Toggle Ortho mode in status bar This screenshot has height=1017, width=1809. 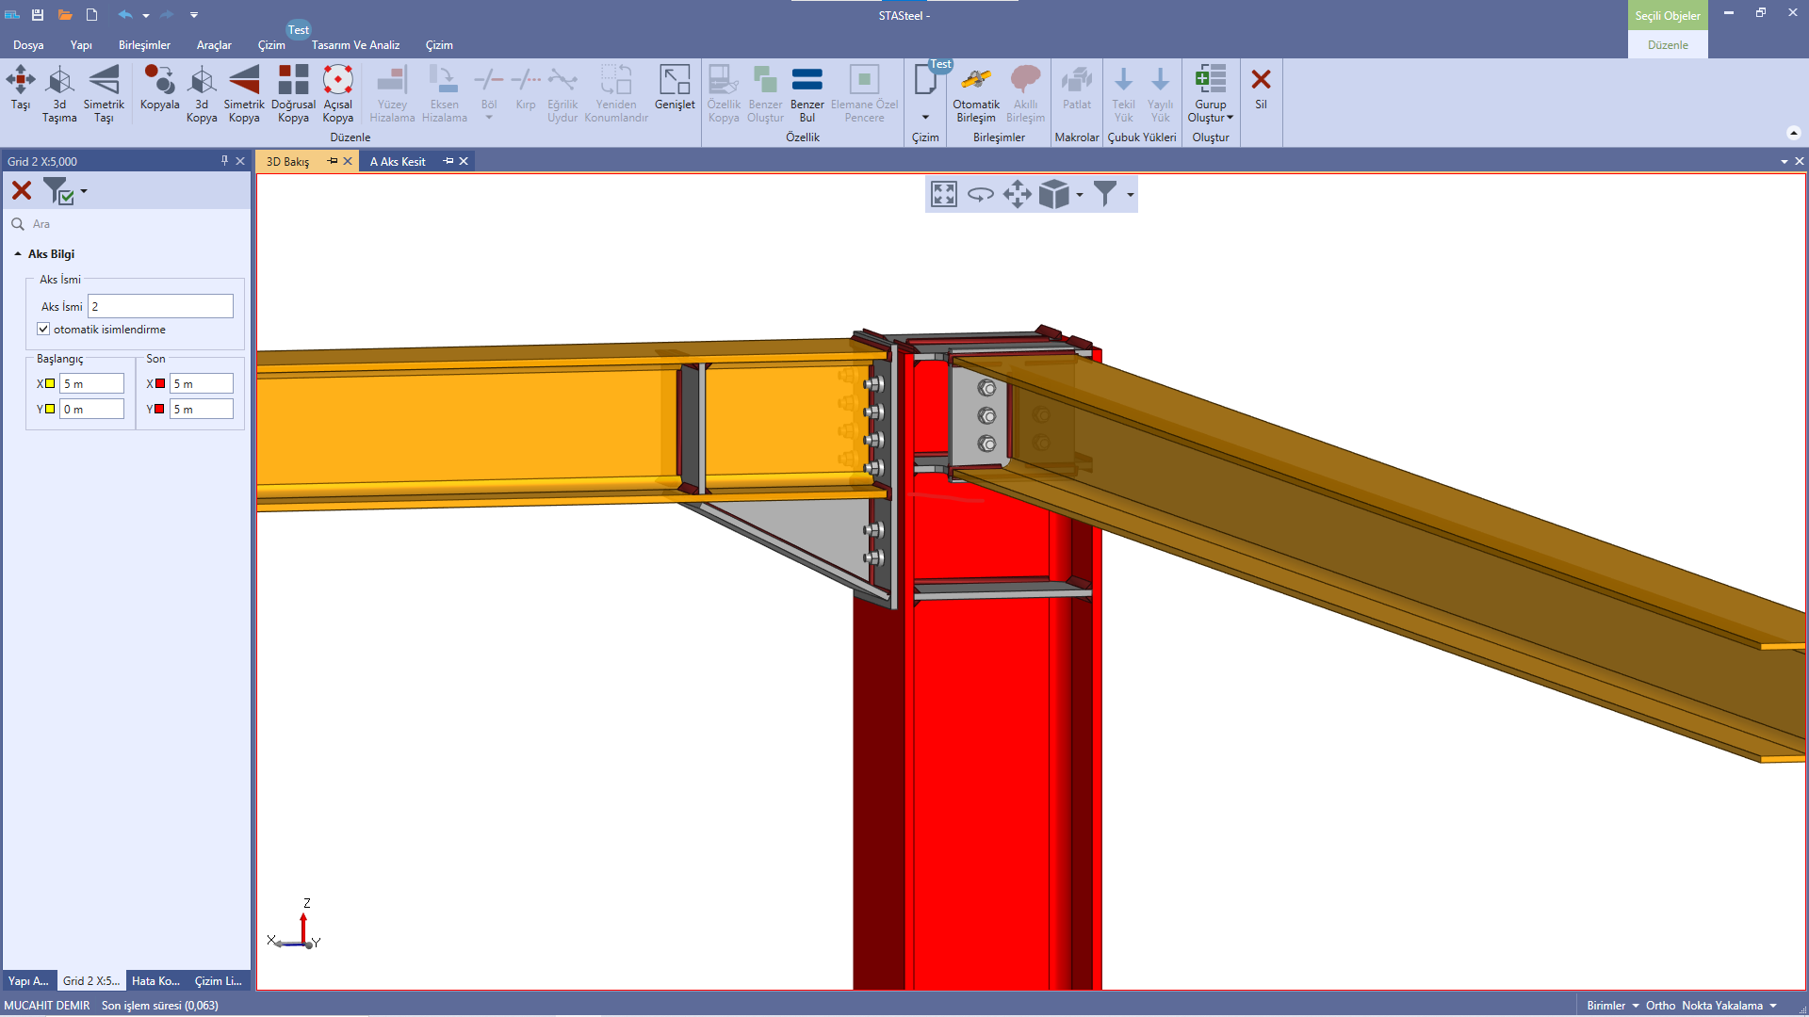coord(1660,1006)
